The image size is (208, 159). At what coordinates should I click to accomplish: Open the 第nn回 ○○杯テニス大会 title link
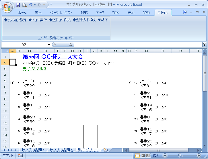53,57
